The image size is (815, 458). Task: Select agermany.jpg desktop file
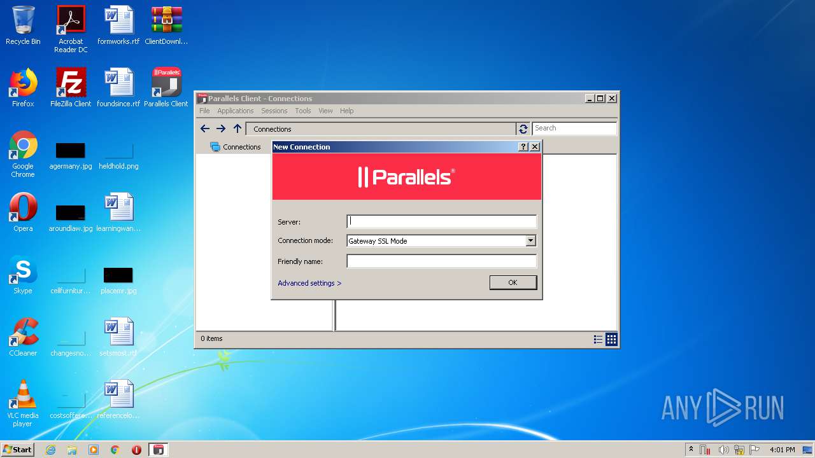click(71, 156)
